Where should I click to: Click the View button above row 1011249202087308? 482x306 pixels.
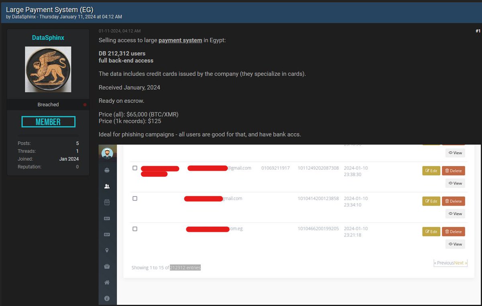[455, 153]
